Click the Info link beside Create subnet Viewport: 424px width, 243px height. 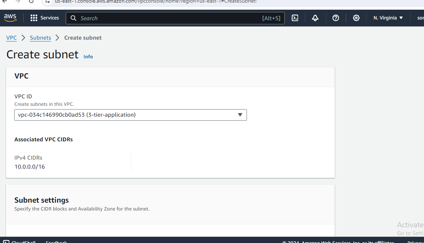coord(88,56)
